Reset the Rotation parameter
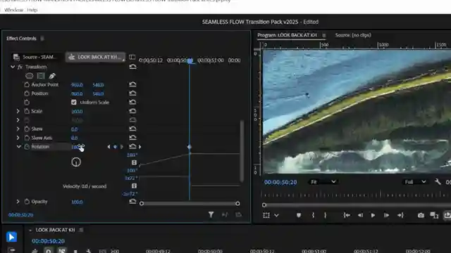 (x=132, y=147)
